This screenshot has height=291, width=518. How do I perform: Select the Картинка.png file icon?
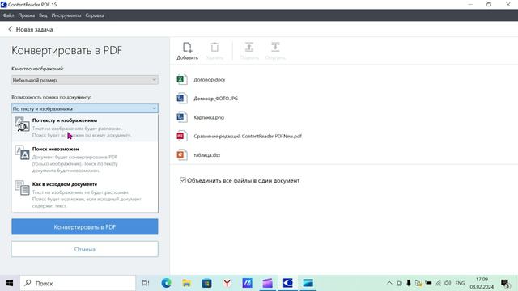[181, 117]
